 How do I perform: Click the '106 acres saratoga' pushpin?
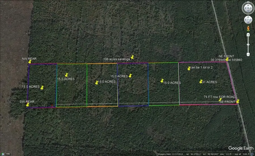(x=132, y=57)
